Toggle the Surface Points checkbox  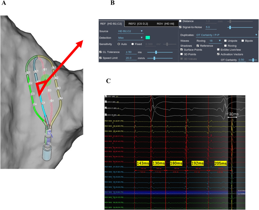pos(181,50)
